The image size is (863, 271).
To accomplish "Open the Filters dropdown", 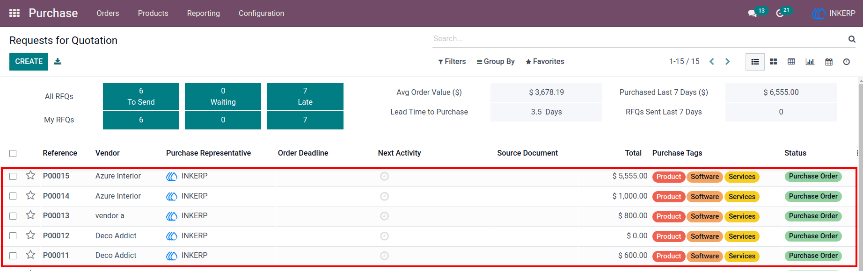I will pyautogui.click(x=452, y=62).
